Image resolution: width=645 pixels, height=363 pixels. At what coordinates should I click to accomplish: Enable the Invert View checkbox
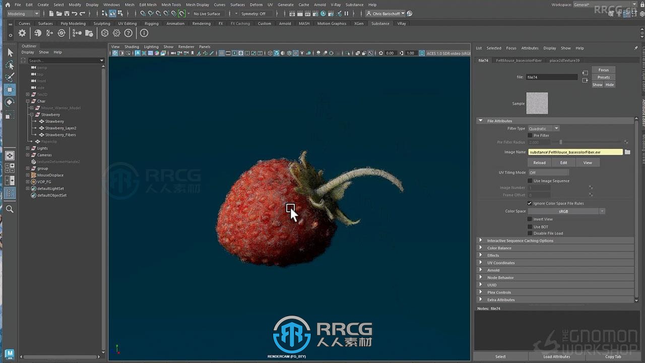pyautogui.click(x=530, y=219)
